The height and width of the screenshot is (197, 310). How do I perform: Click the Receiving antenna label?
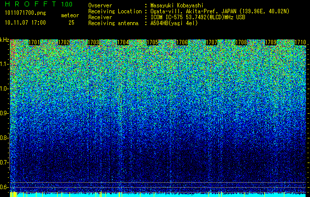(x=113, y=23)
